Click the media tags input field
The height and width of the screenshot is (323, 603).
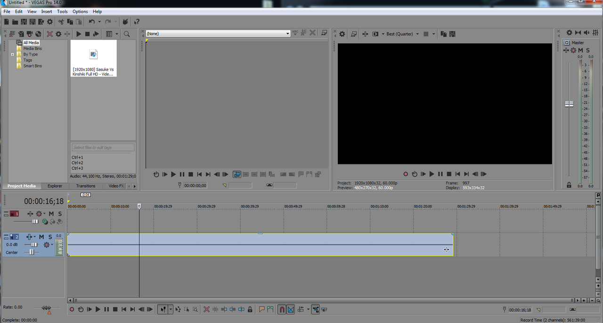point(103,148)
